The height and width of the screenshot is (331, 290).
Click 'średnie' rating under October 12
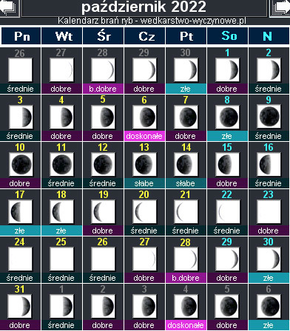(x=103, y=183)
